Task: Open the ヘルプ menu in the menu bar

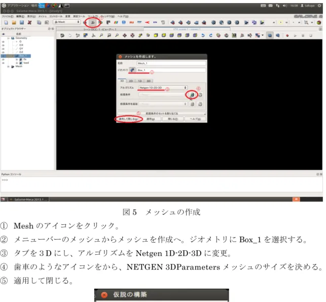Action: tap(123, 16)
